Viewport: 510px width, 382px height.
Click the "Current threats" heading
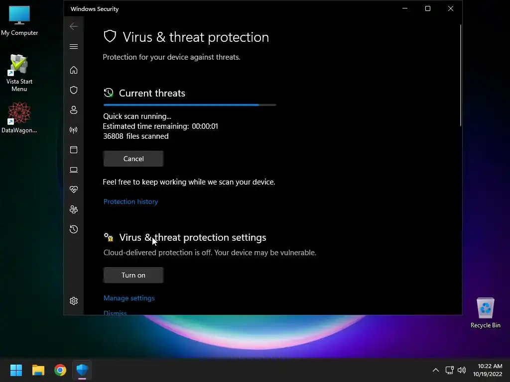click(x=152, y=93)
